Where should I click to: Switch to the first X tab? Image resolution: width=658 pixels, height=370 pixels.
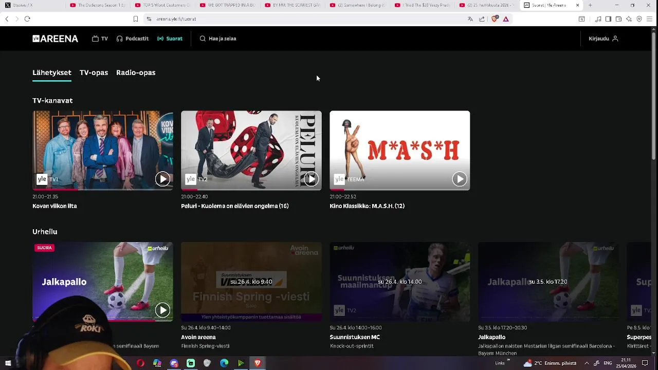click(x=33, y=5)
